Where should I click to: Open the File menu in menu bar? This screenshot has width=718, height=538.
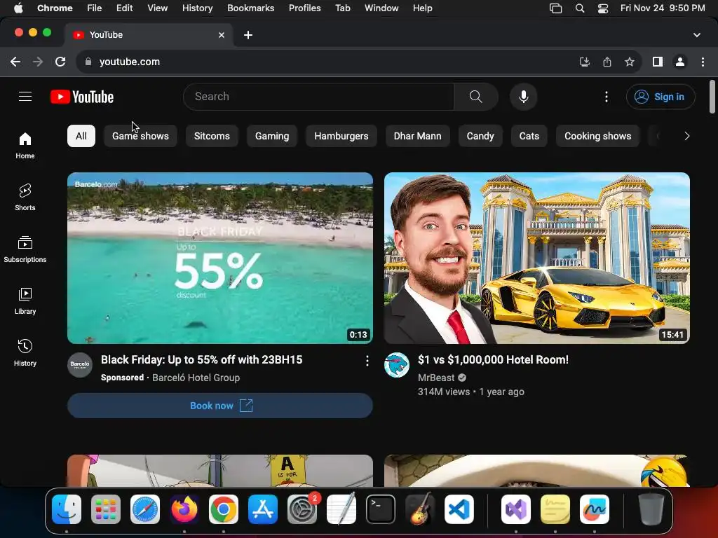pos(95,8)
